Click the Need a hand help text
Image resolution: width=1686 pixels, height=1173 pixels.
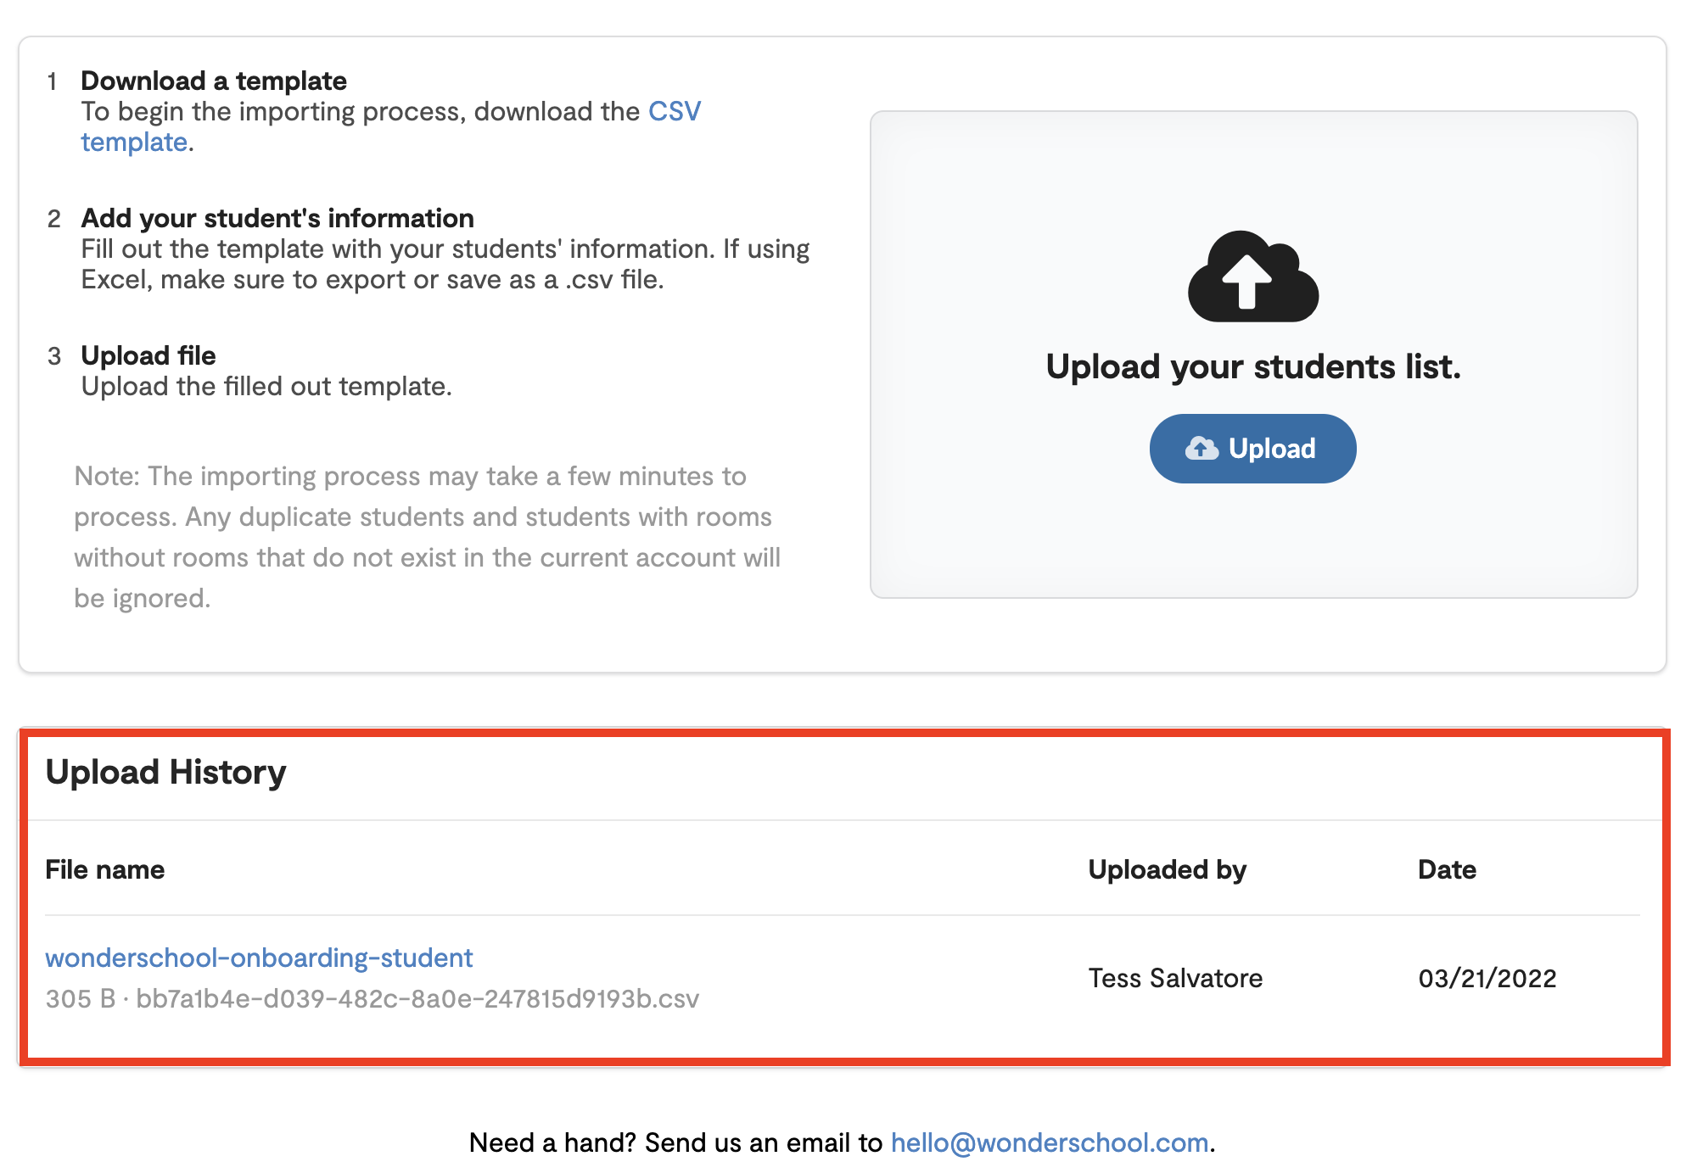676,1142
